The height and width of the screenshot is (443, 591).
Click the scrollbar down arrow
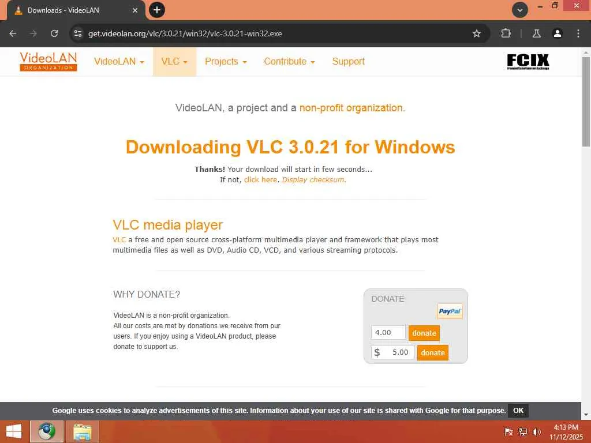[x=586, y=415]
